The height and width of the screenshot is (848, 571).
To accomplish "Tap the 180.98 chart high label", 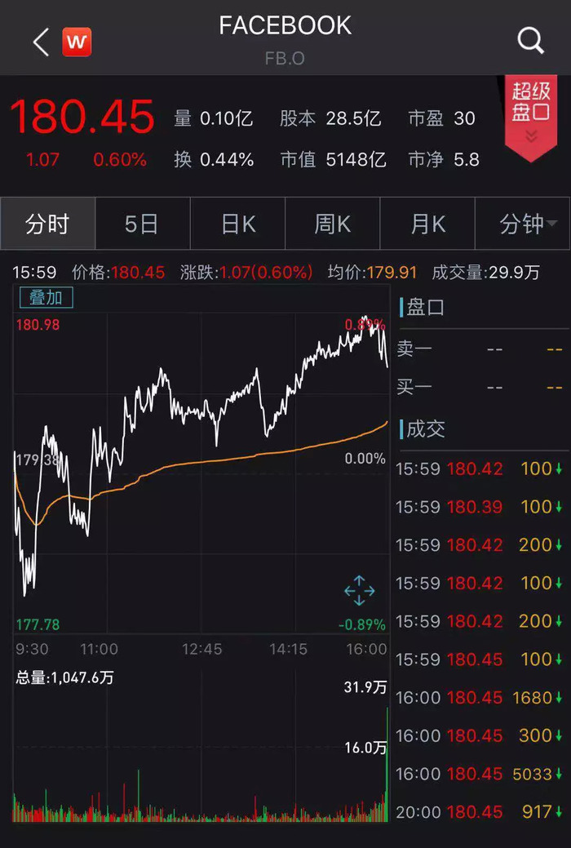I will (38, 325).
